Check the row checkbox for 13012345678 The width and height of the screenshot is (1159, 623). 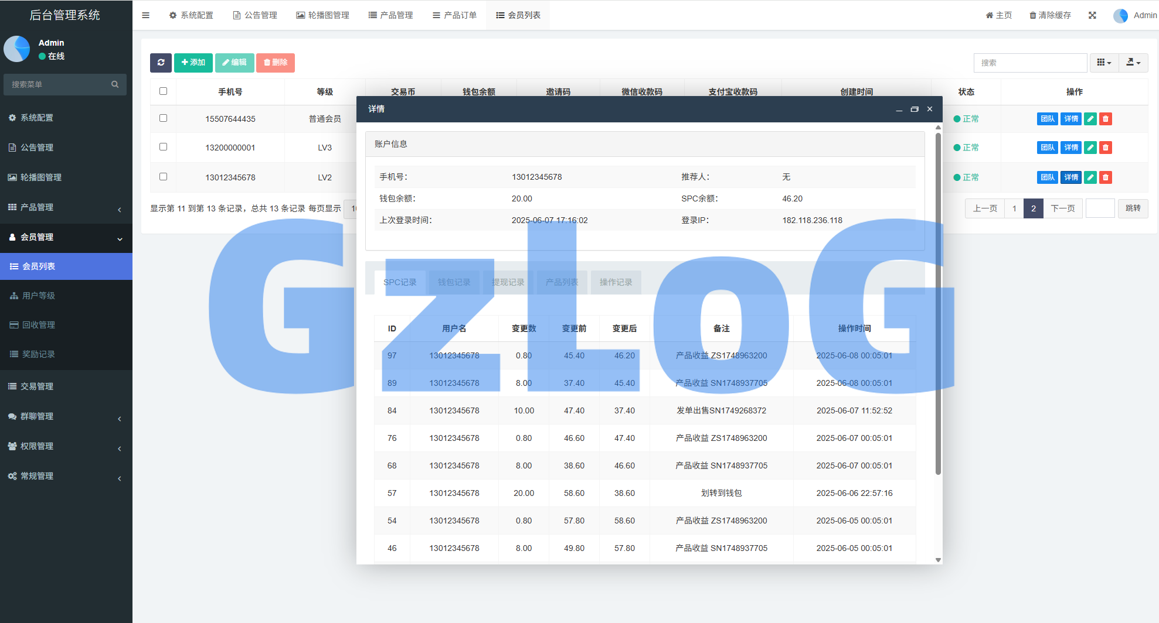click(164, 177)
